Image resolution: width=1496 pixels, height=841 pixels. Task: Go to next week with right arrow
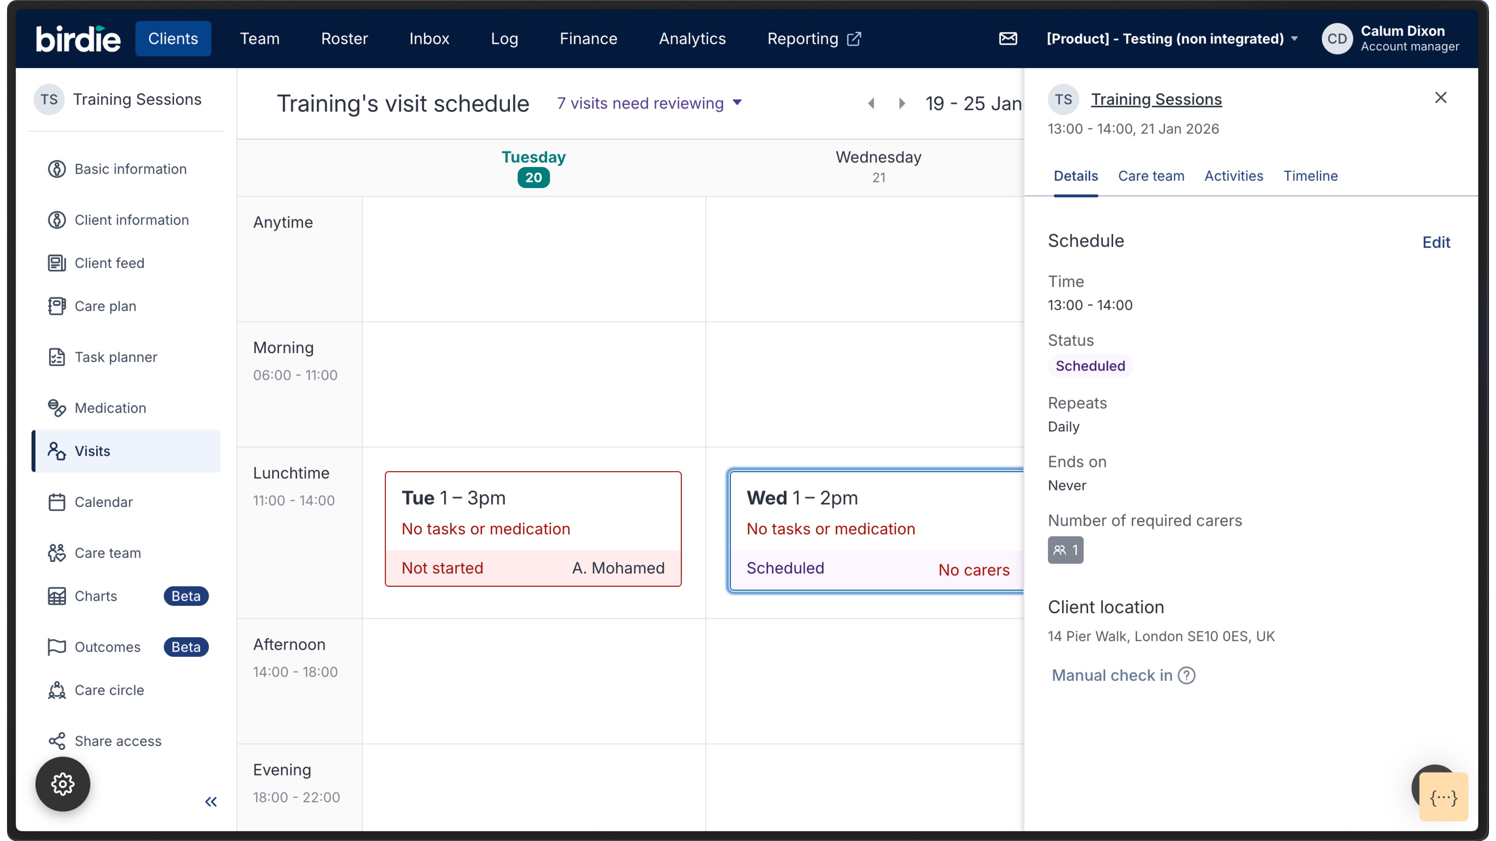[901, 103]
